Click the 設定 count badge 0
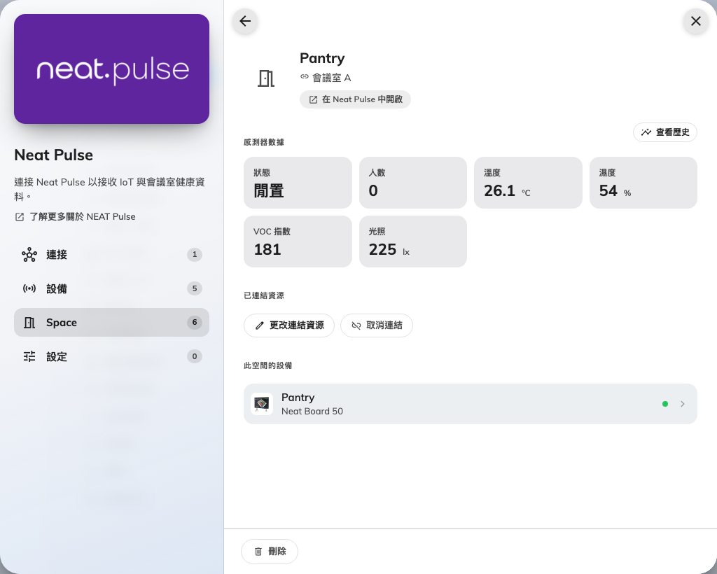The image size is (717, 574). click(x=195, y=356)
